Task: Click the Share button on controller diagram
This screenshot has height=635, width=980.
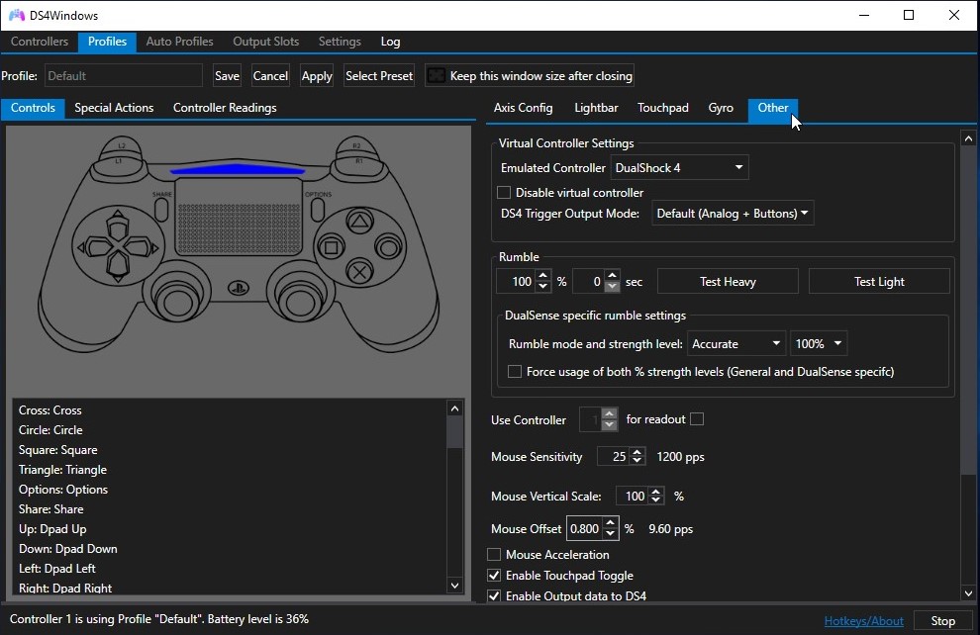Action: 161,211
